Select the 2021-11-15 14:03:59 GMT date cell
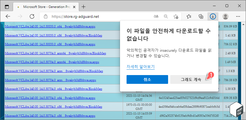 tap(139, 115)
